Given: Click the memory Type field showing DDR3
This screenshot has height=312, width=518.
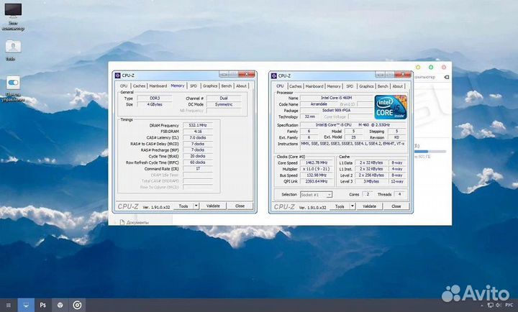Looking at the screenshot, I should point(155,98).
